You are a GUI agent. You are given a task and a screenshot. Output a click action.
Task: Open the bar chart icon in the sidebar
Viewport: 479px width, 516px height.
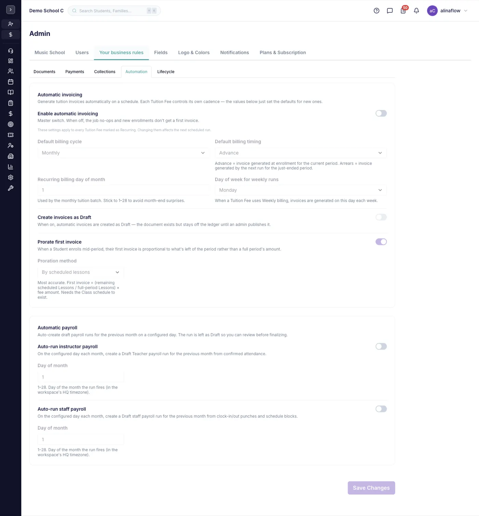[11, 167]
